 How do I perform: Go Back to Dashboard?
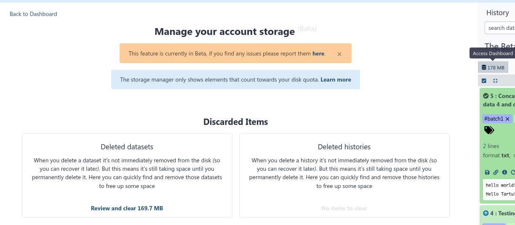tap(33, 14)
